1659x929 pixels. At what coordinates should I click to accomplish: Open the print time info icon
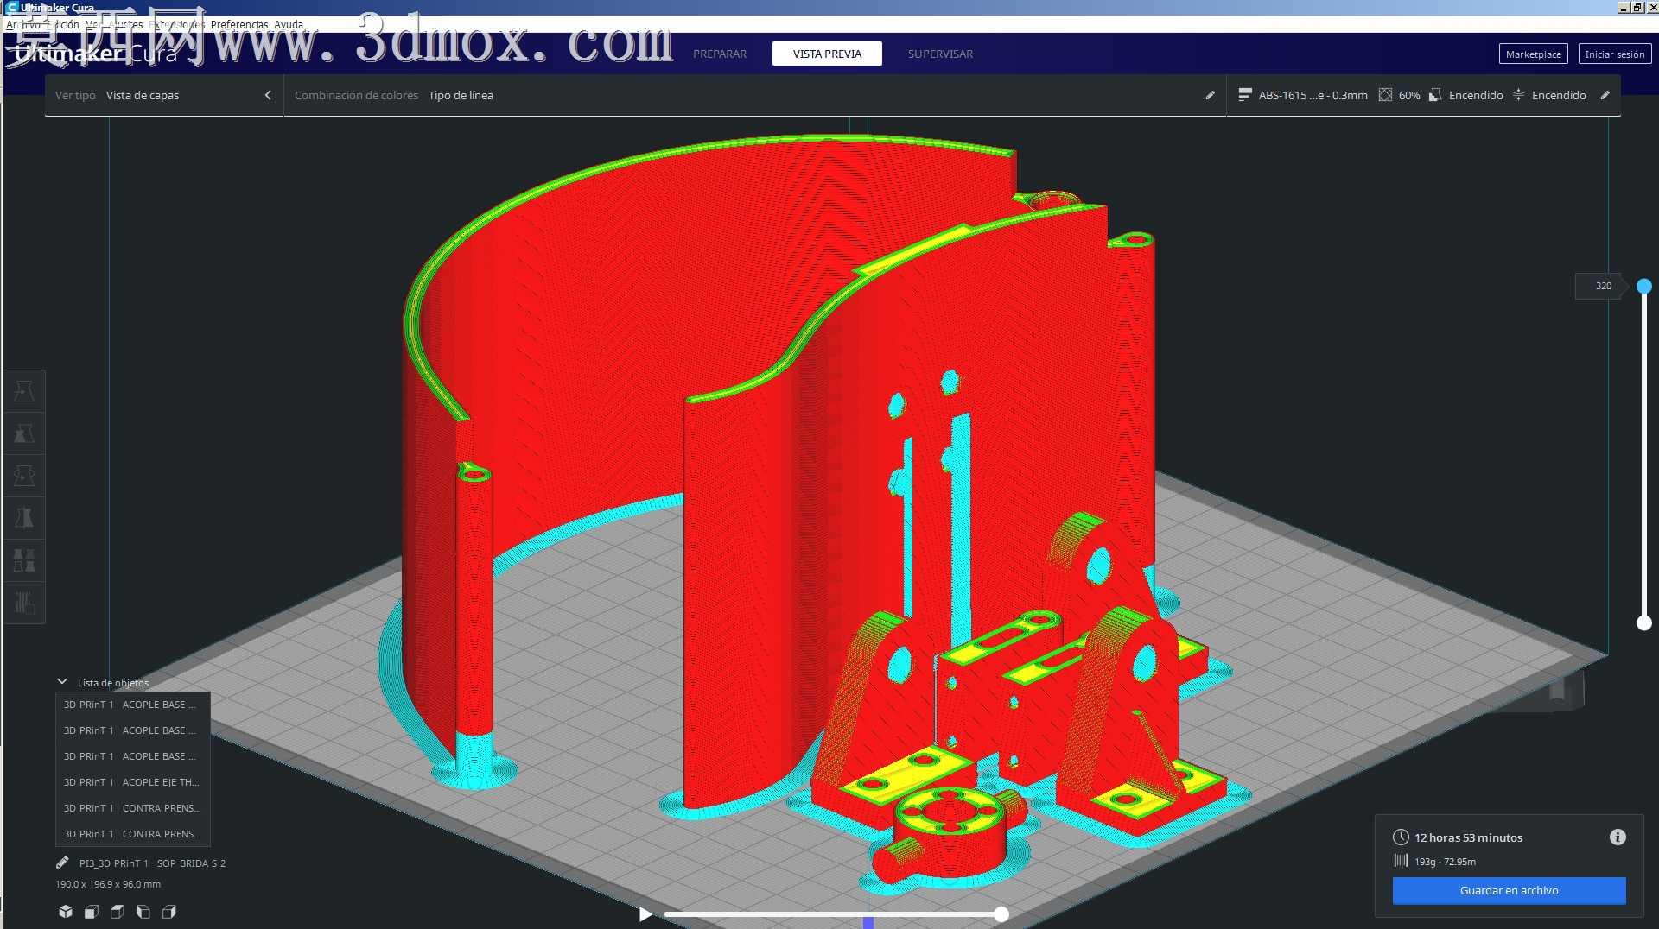click(x=1618, y=837)
